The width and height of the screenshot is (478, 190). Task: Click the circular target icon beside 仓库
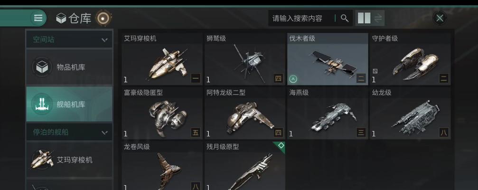(x=103, y=19)
